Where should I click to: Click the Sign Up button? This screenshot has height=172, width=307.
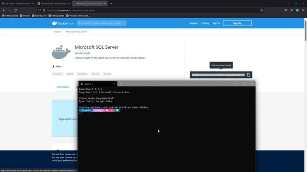[x=237, y=23]
